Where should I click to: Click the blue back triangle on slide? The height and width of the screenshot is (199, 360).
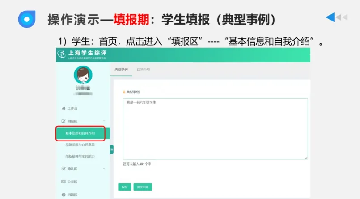coord(330,17)
